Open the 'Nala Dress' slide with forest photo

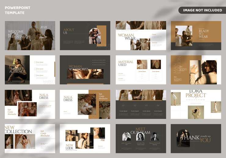click(30, 104)
